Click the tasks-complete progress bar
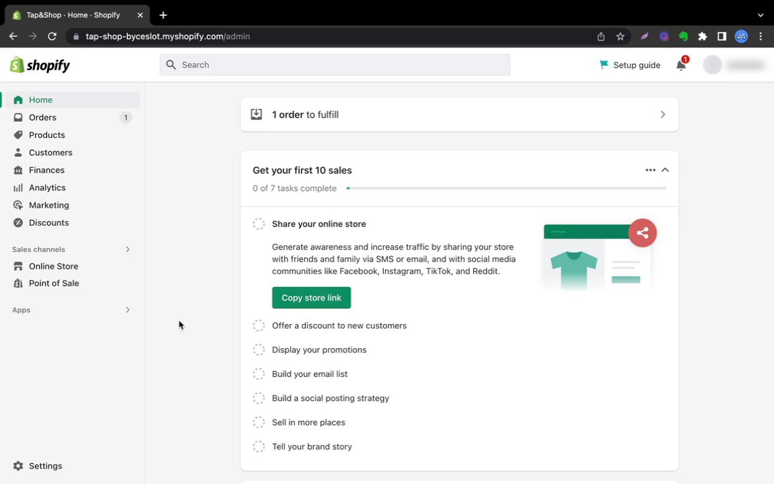Viewport: 774px width, 484px height. click(x=506, y=188)
